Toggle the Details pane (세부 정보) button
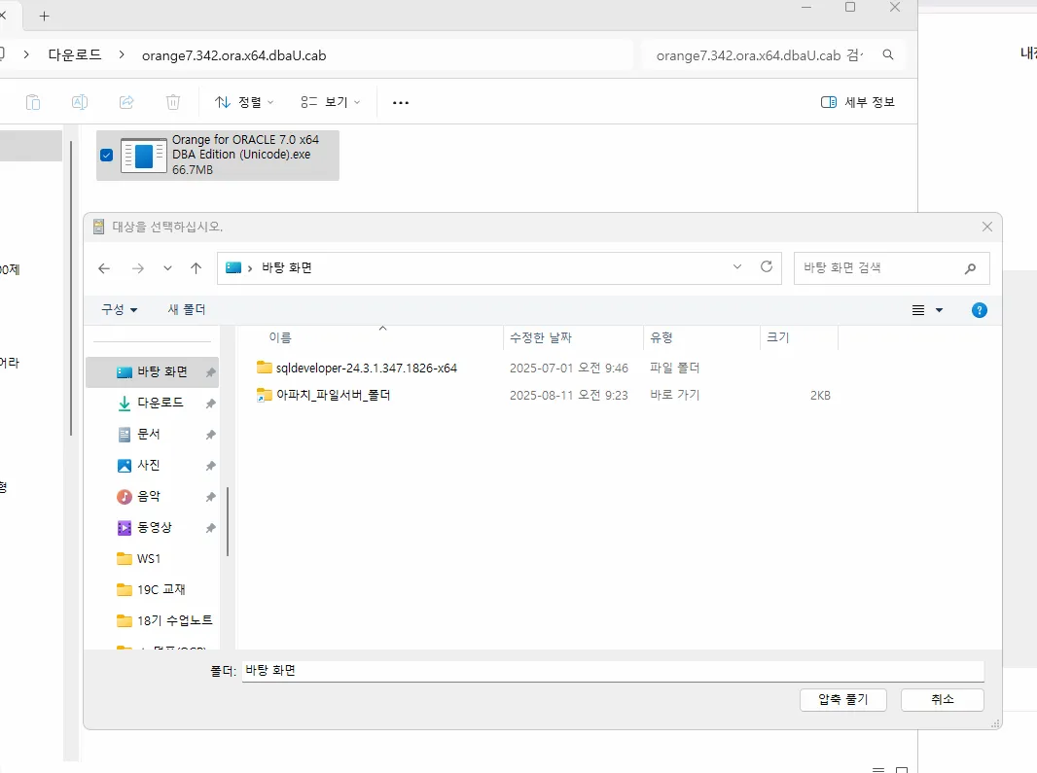Image resolution: width=1037 pixels, height=773 pixels. tap(858, 102)
